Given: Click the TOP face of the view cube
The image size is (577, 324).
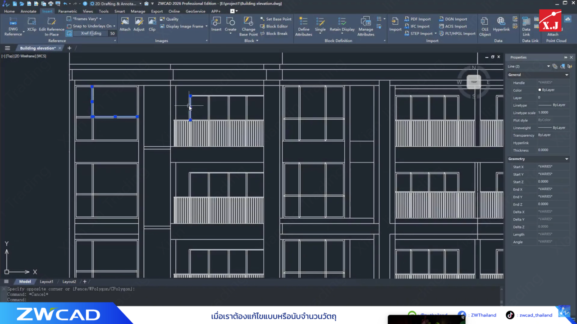Looking at the screenshot, I should tap(474, 82).
